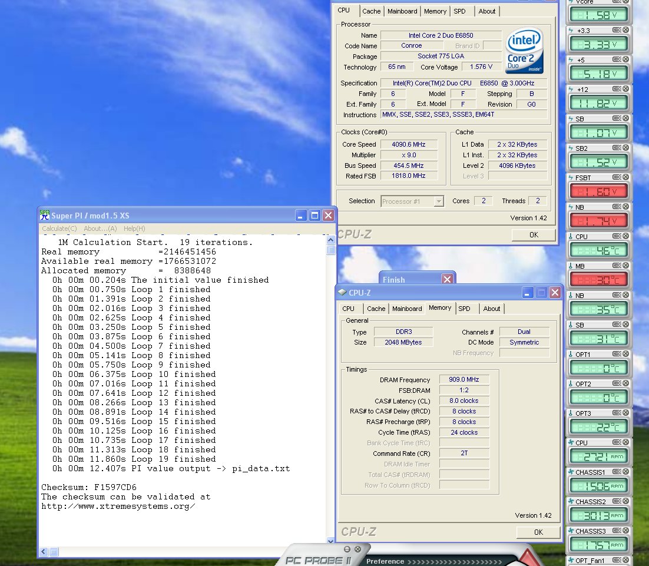The width and height of the screenshot is (649, 566).
Task: Close the CHASSIS2 fan speed monitor
Action: [625, 501]
